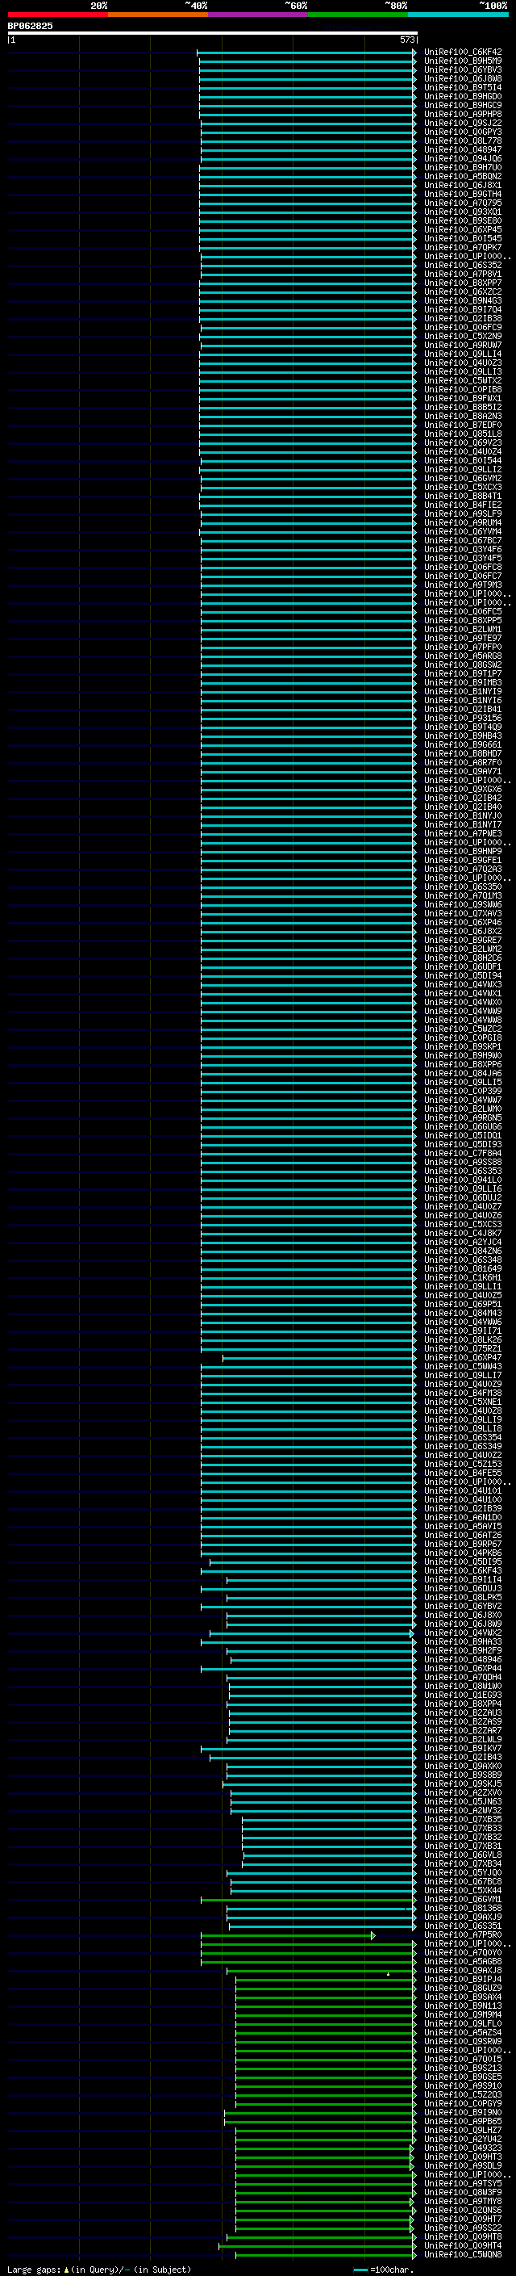The image size is (516, 2276).
Task: Select the BP062825 query label
Action: pyautogui.click(x=30, y=26)
